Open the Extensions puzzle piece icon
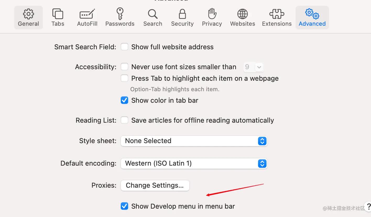The height and width of the screenshot is (217, 371). 277,14
